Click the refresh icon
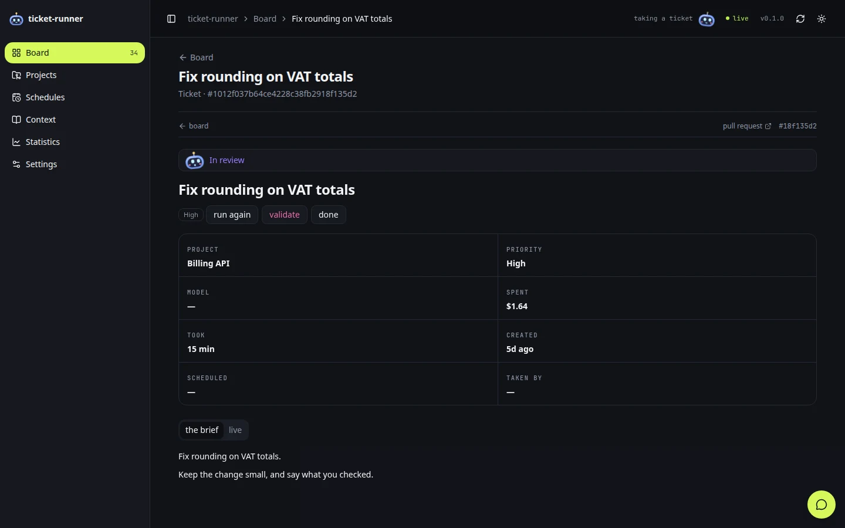Image resolution: width=845 pixels, height=528 pixels. coord(800,19)
